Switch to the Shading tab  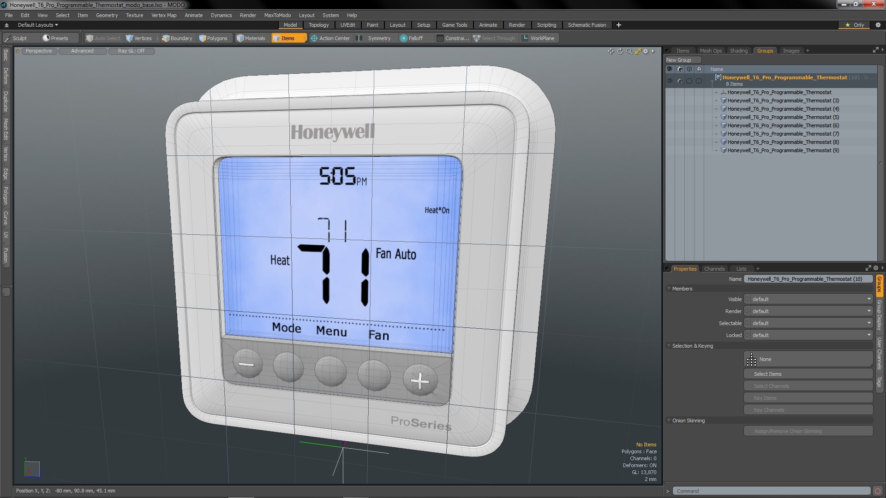(x=738, y=51)
